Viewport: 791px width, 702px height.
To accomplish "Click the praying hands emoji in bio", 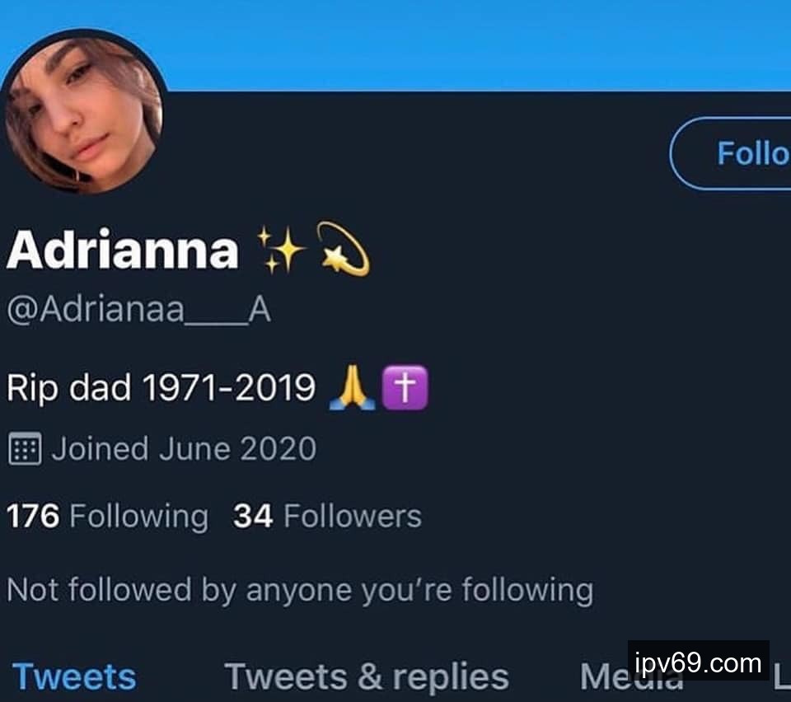I will (352, 388).
